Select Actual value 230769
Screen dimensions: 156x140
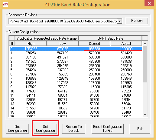[126, 74]
